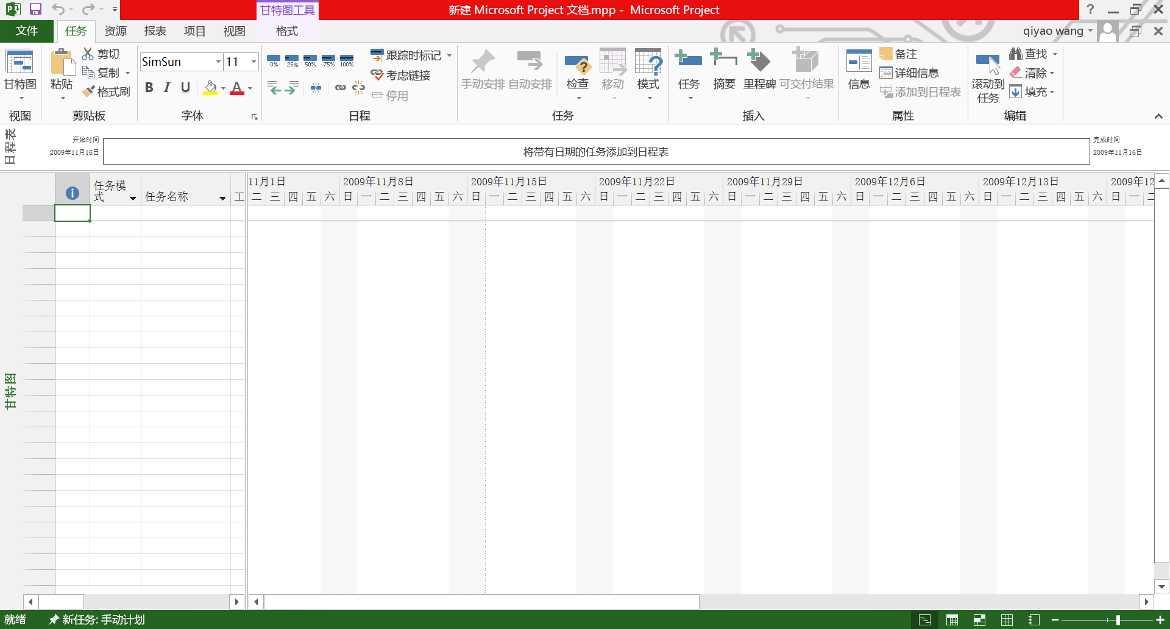Toggle Details (详细信息) pane
This screenshot has width=1170, height=629.
click(x=909, y=73)
